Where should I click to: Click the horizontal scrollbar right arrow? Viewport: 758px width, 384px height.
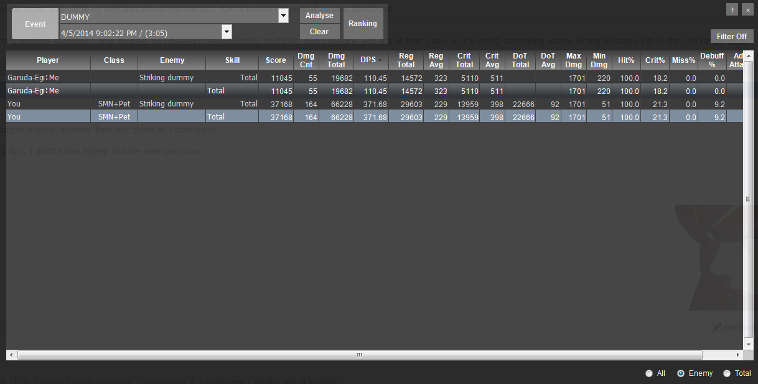pyautogui.click(x=739, y=355)
